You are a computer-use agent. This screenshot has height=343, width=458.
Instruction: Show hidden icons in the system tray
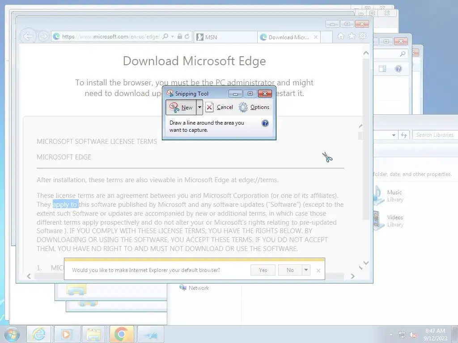(x=391, y=335)
